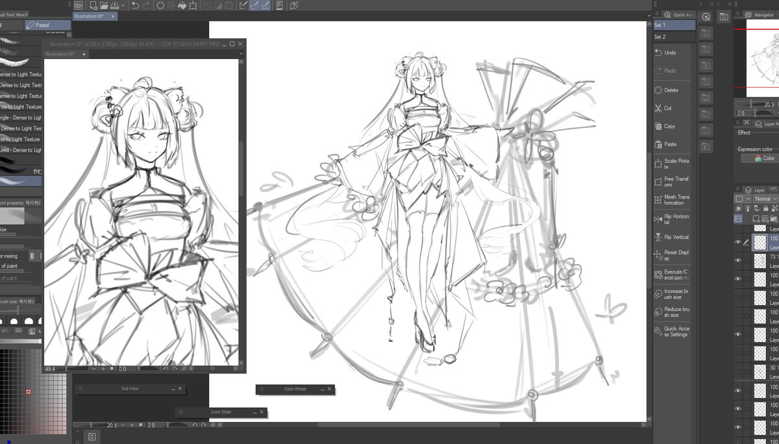Click Cut in the Quick Access panel
The image size is (779, 444).
tap(671, 108)
